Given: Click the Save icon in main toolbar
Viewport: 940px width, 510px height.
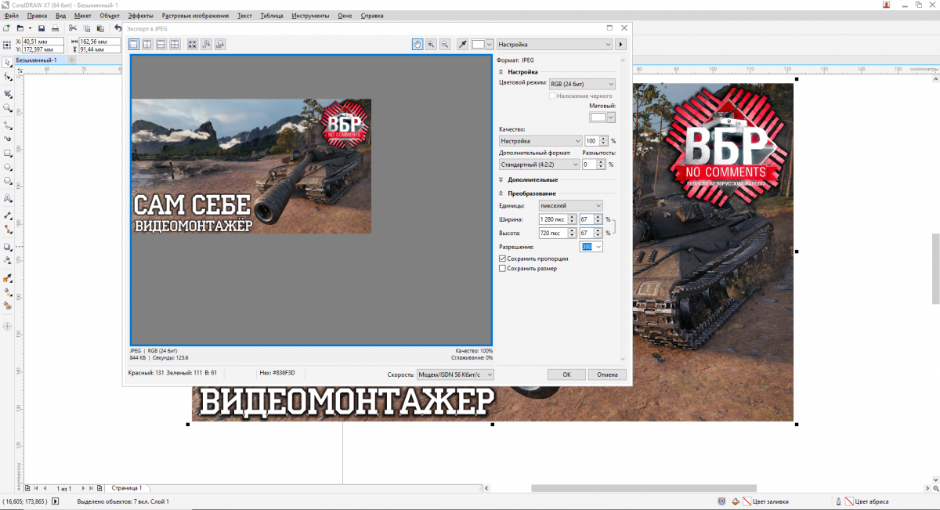Looking at the screenshot, I should 42,28.
